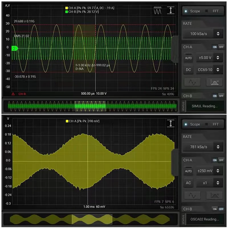Click filter curve button in top CH-A panel

pos(215,82)
